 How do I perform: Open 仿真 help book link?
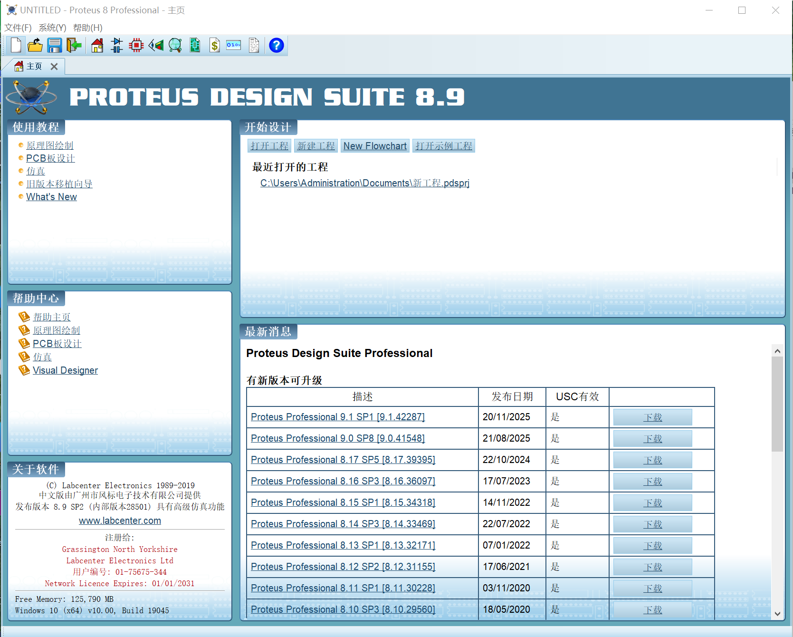pyautogui.click(x=42, y=357)
